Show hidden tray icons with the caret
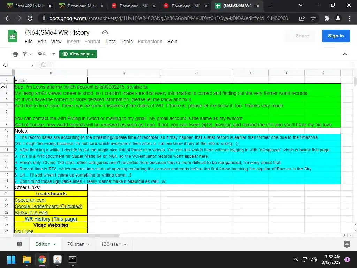 pyautogui.click(x=296, y=260)
